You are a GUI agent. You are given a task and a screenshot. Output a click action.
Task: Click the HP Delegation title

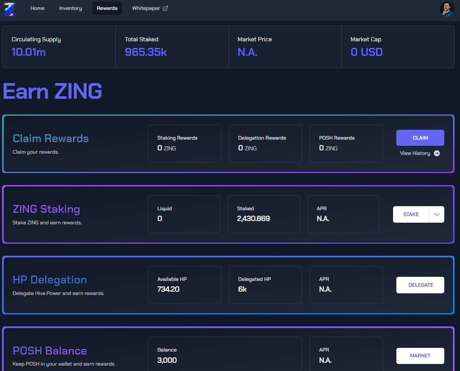click(x=50, y=280)
